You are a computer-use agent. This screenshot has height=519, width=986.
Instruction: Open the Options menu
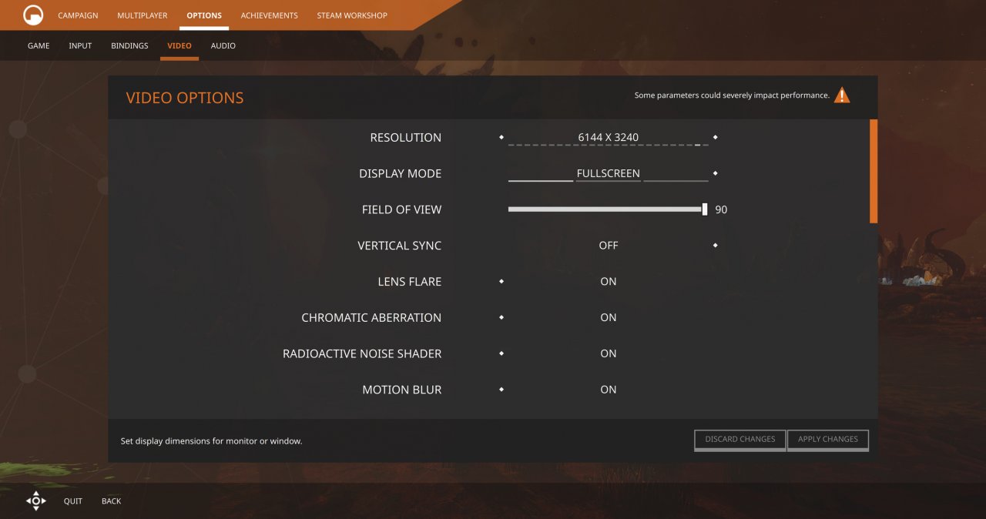(204, 15)
